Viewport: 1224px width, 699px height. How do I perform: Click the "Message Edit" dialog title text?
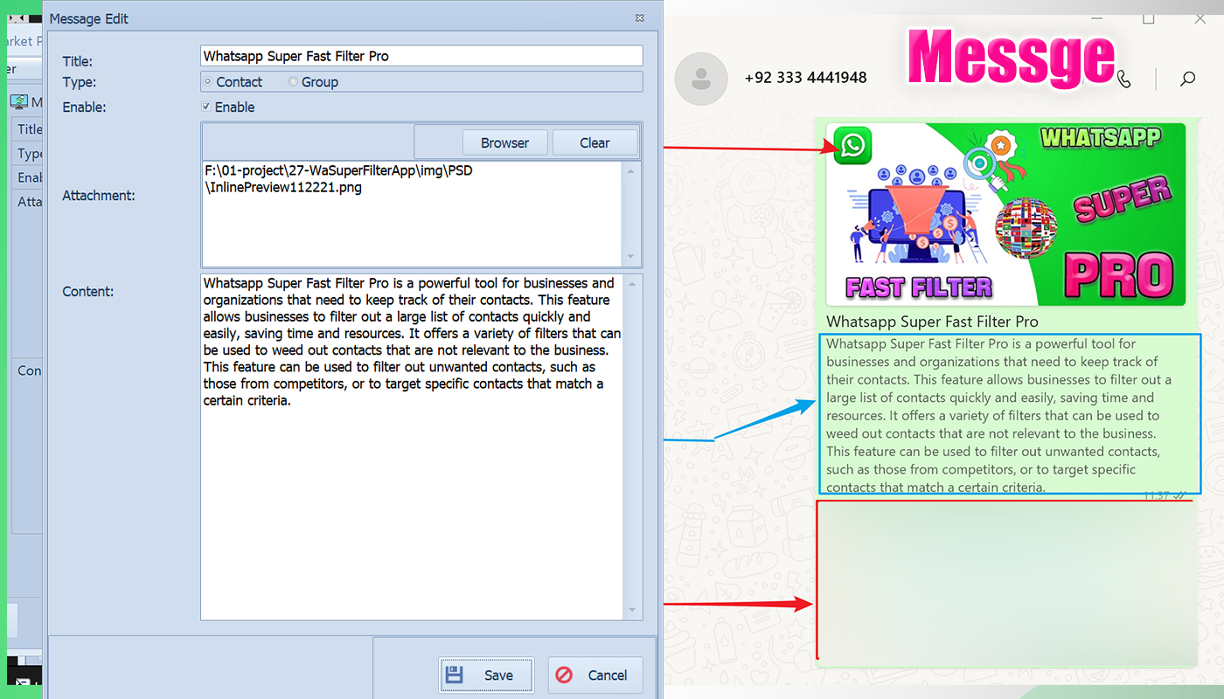pyautogui.click(x=89, y=18)
